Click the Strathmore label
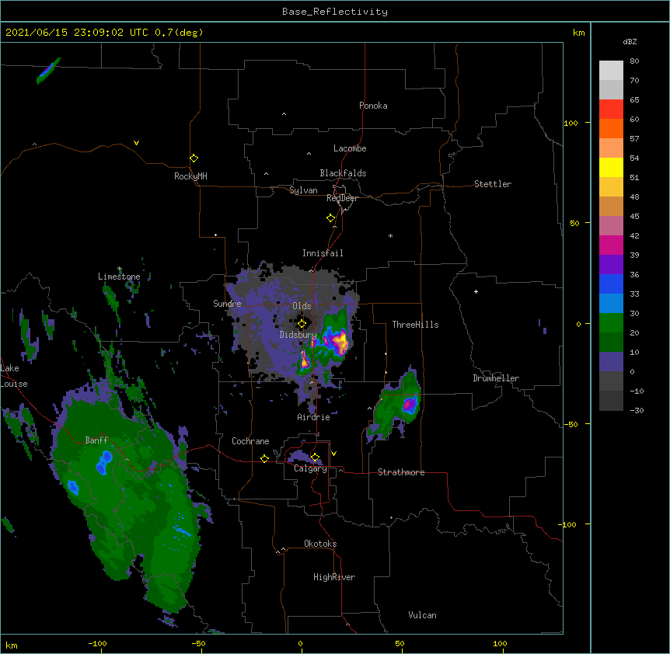The image size is (670, 654). point(401,472)
